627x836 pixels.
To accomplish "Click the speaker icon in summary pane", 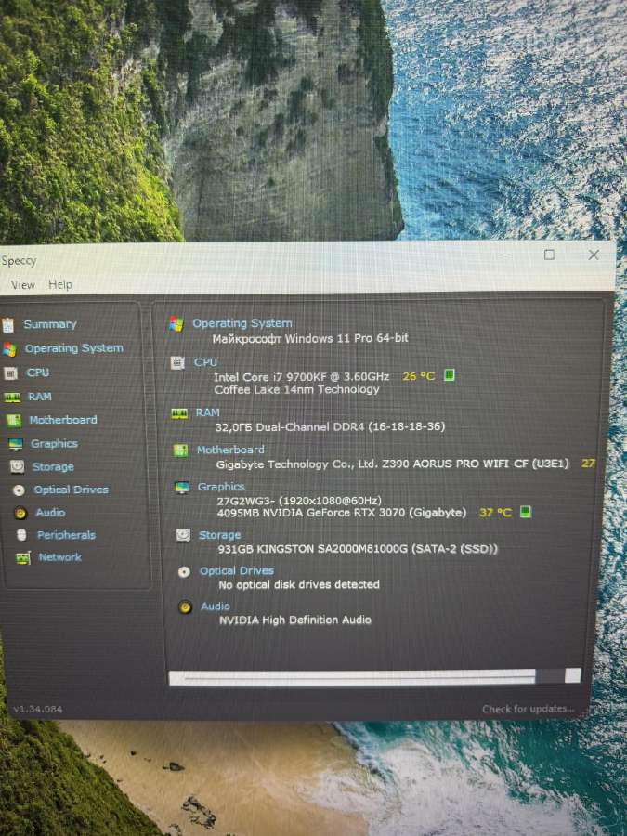I will [185, 607].
